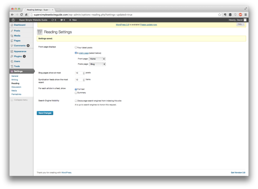Click the Media icon in sidebar
This screenshot has height=189, width=258.
click(12, 36)
